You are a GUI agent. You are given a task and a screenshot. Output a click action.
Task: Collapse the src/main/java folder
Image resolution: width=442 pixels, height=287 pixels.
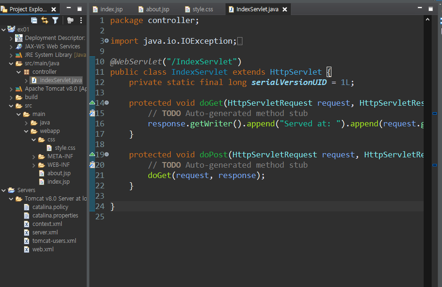[x=11, y=63]
